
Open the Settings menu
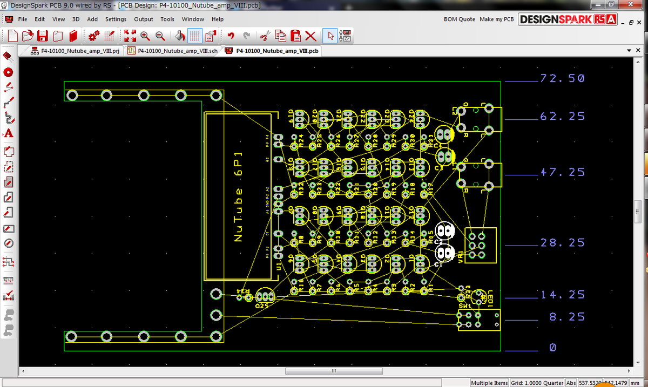point(116,19)
